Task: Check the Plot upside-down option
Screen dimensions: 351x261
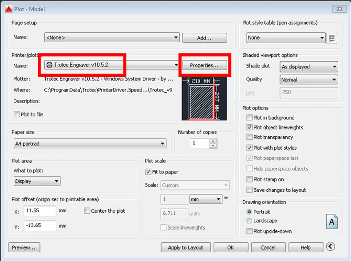Action: pos(249,231)
